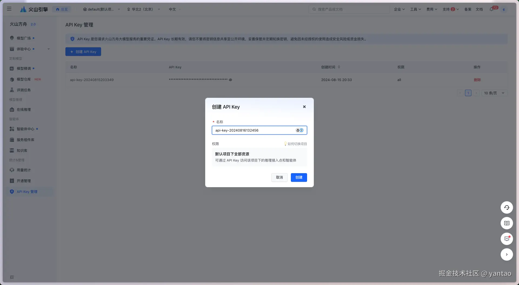Edit the 名称 field in the dialog
The image size is (519, 285).
pos(259,130)
